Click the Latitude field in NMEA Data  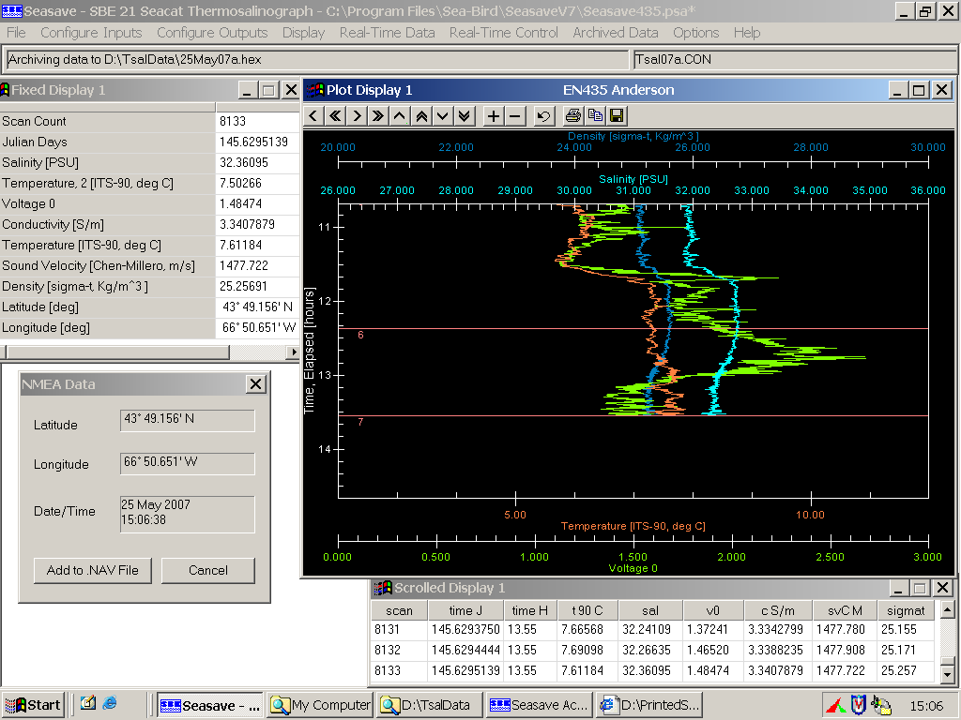click(187, 420)
